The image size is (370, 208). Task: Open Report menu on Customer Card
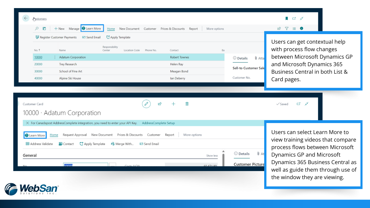click(170, 135)
